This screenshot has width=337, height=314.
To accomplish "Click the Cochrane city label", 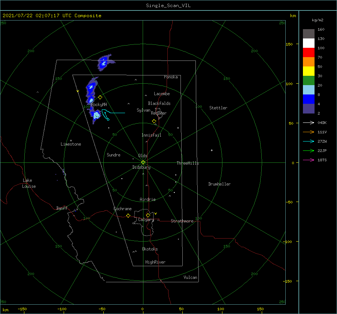I will click(122, 209).
